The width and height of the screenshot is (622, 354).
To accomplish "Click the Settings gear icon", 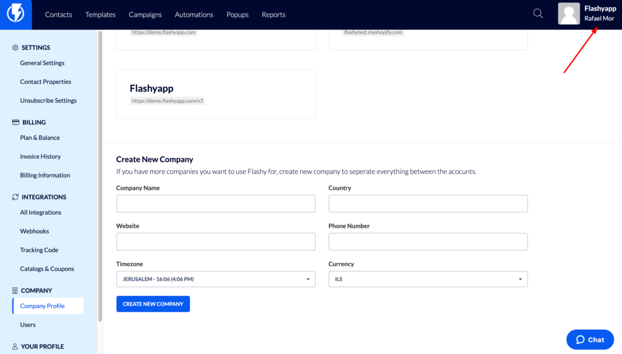I will pos(15,47).
